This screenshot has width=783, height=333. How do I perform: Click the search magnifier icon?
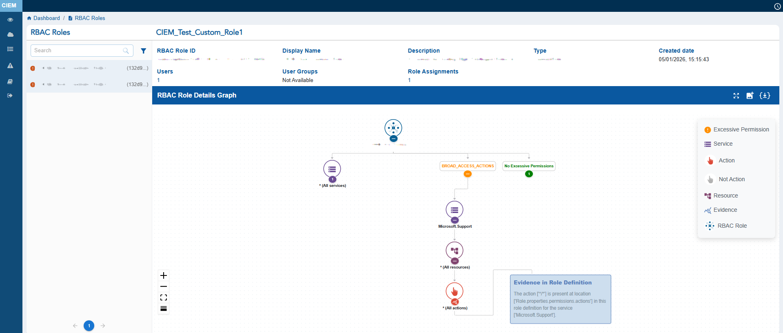[126, 51]
